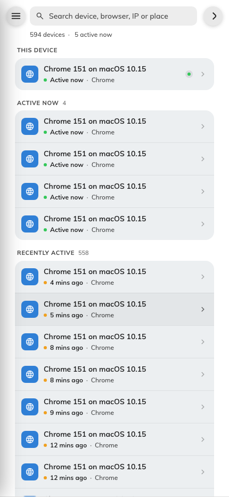Image resolution: width=229 pixels, height=497 pixels.
Task: Open the first 12 mins ago device row
Action: coord(114,439)
